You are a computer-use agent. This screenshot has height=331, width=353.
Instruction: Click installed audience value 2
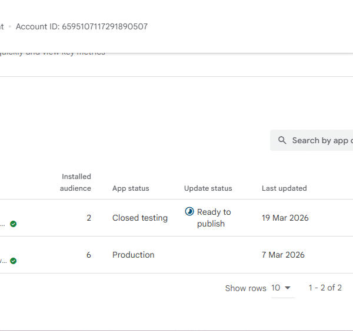[x=89, y=218]
